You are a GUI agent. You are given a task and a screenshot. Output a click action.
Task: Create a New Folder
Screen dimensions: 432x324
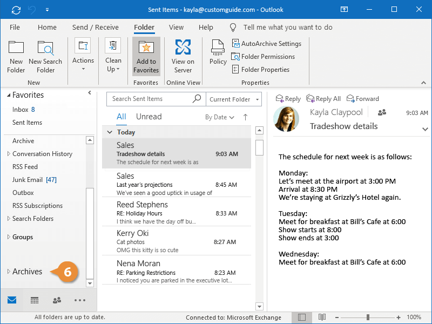click(x=16, y=57)
